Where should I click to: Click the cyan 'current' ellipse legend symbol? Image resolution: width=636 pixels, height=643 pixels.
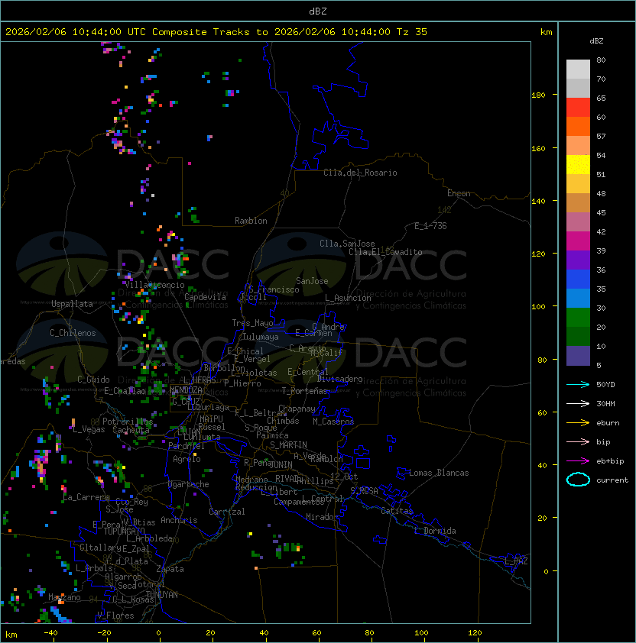[x=578, y=480]
